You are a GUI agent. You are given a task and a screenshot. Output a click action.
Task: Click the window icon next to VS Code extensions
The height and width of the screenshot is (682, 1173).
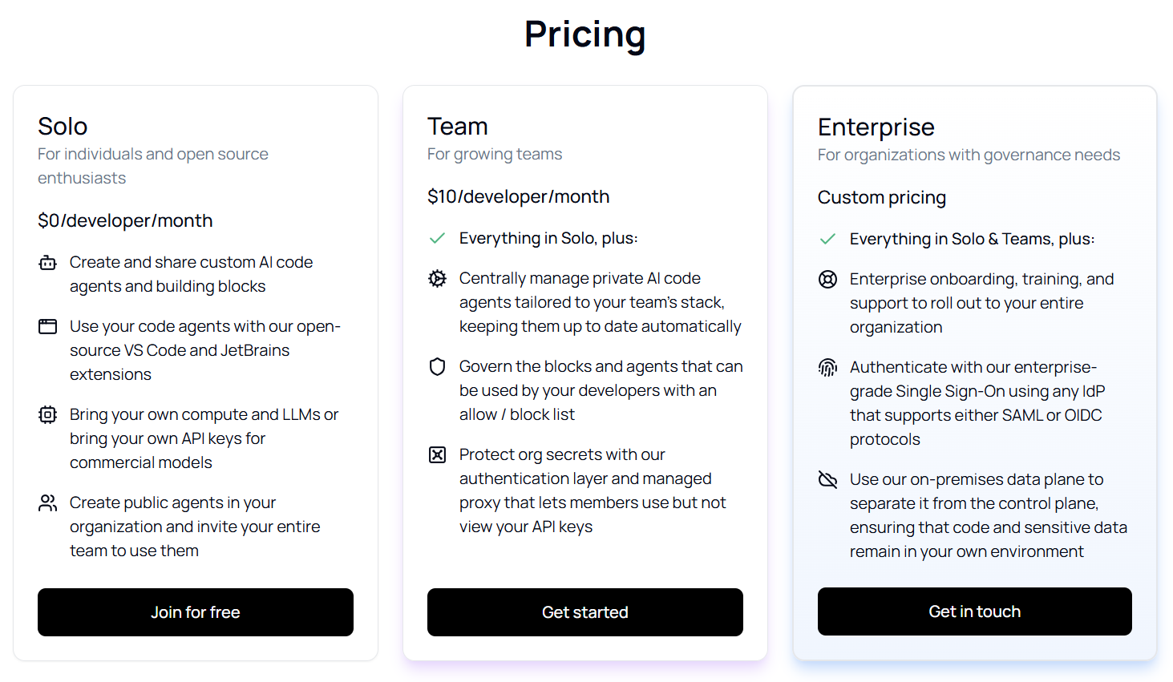click(x=48, y=327)
